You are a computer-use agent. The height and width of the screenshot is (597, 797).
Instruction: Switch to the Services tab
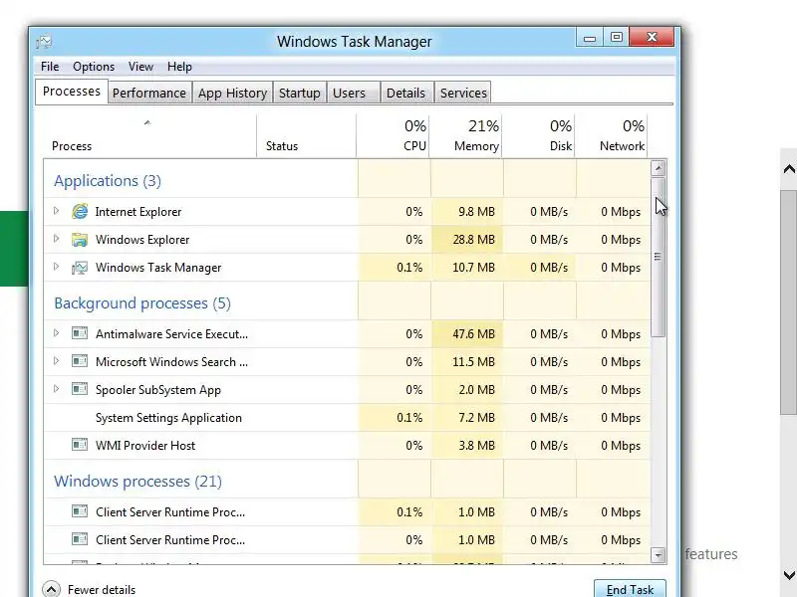[x=463, y=93]
